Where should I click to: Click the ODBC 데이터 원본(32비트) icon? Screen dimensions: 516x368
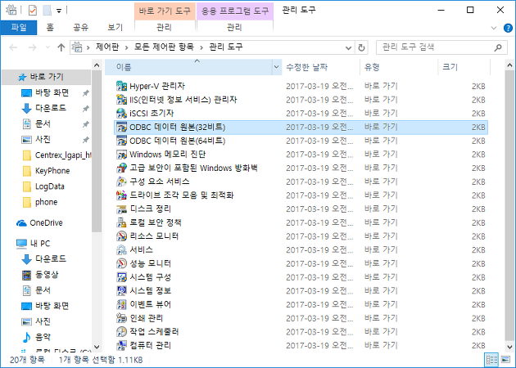click(x=121, y=127)
